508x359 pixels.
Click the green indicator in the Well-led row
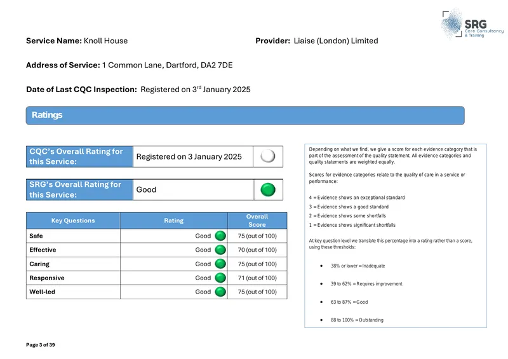(220, 292)
